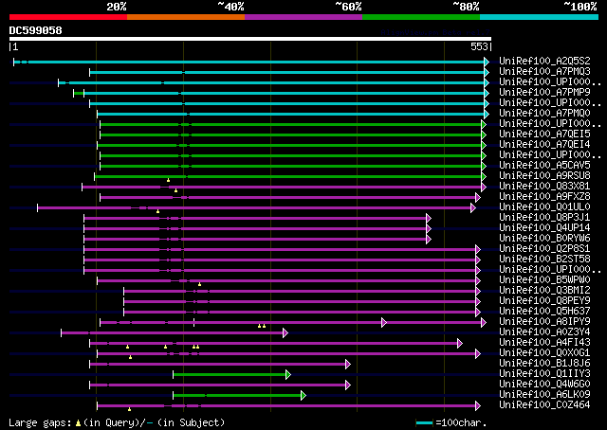Click the green arrowhead ending the A6LK09 alignment
Image resolution: width=607 pixels, height=430 pixels.
click(x=303, y=396)
